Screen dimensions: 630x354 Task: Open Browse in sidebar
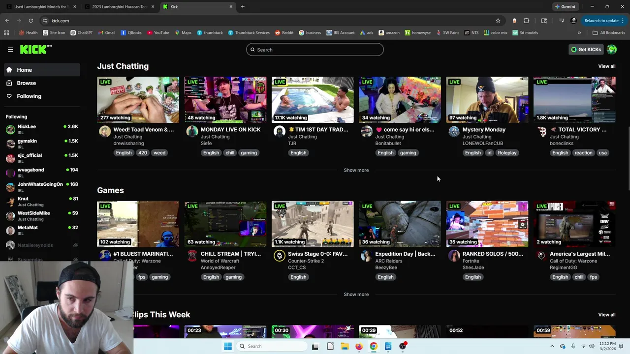42,83
